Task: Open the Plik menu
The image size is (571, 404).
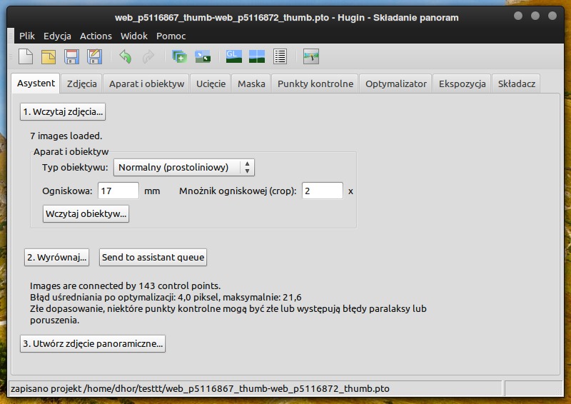Action: click(27, 36)
